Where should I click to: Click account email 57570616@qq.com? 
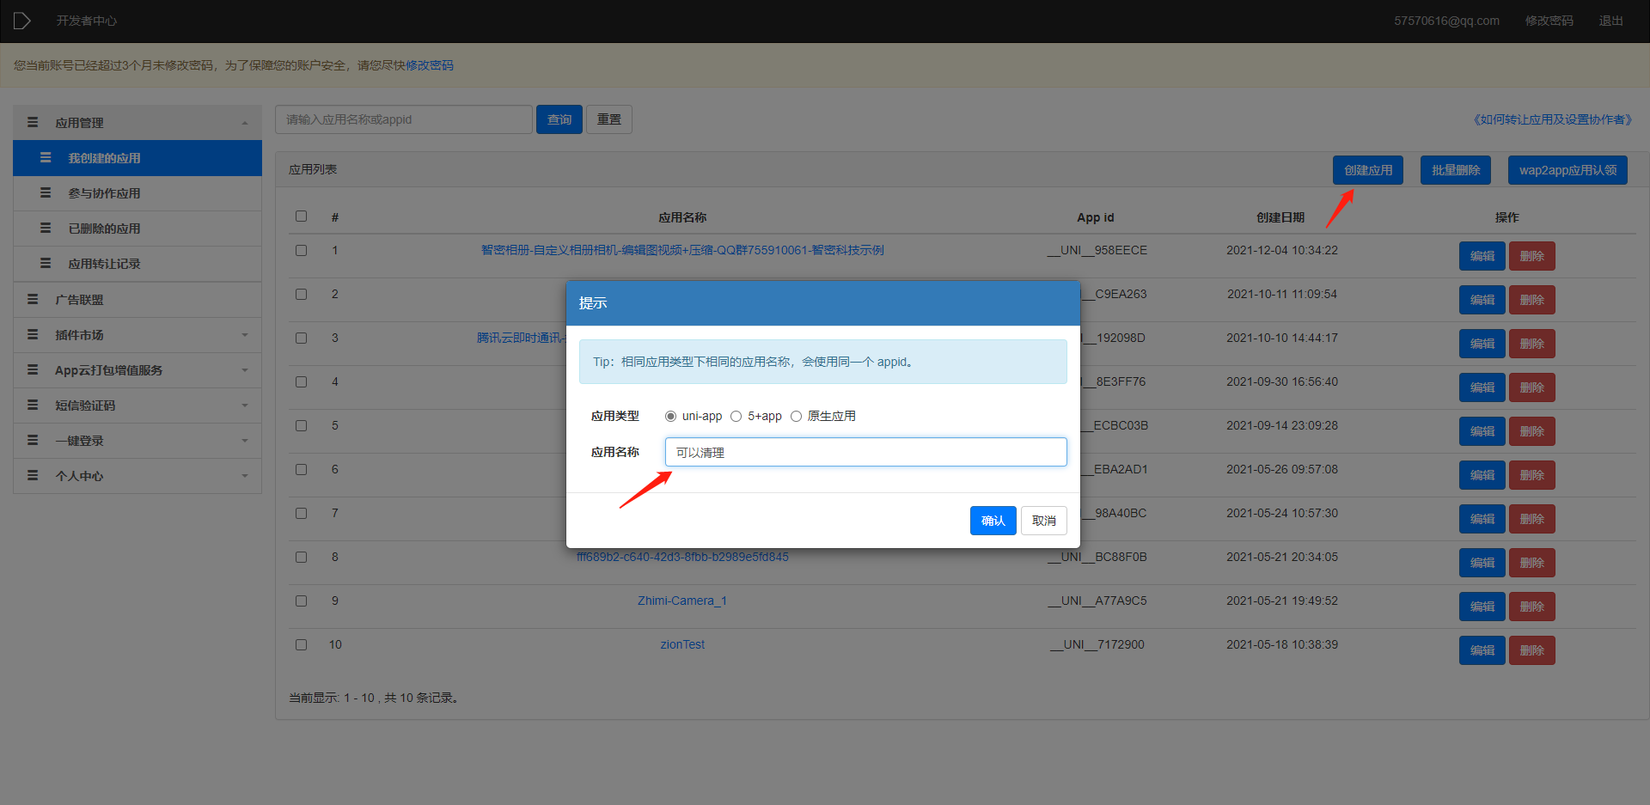click(1446, 21)
